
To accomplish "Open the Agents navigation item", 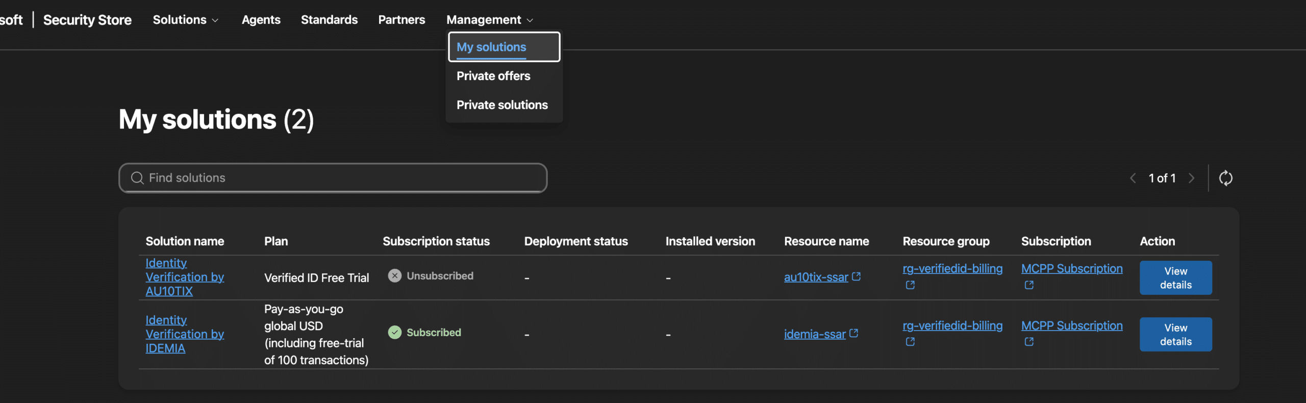I will click(x=261, y=20).
